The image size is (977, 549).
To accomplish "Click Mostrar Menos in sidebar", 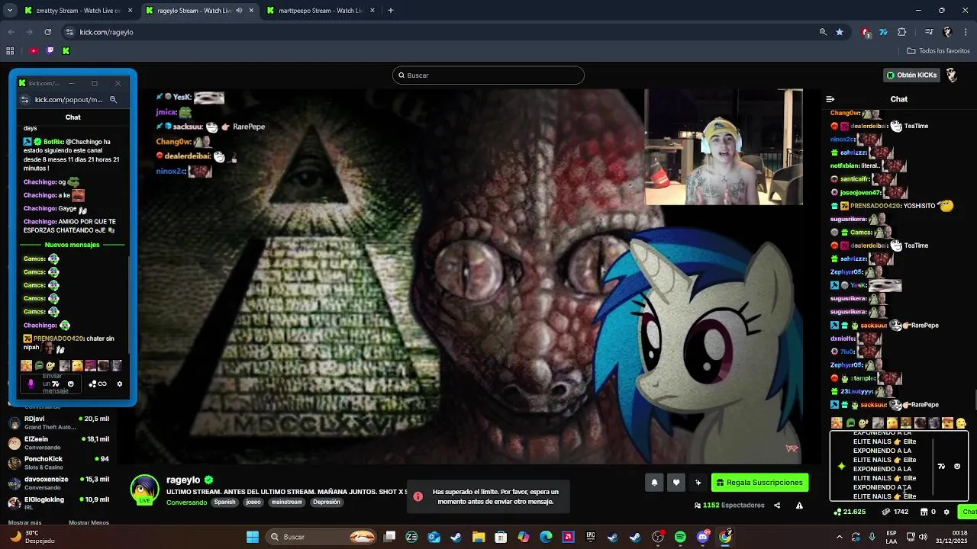I will coord(89,522).
